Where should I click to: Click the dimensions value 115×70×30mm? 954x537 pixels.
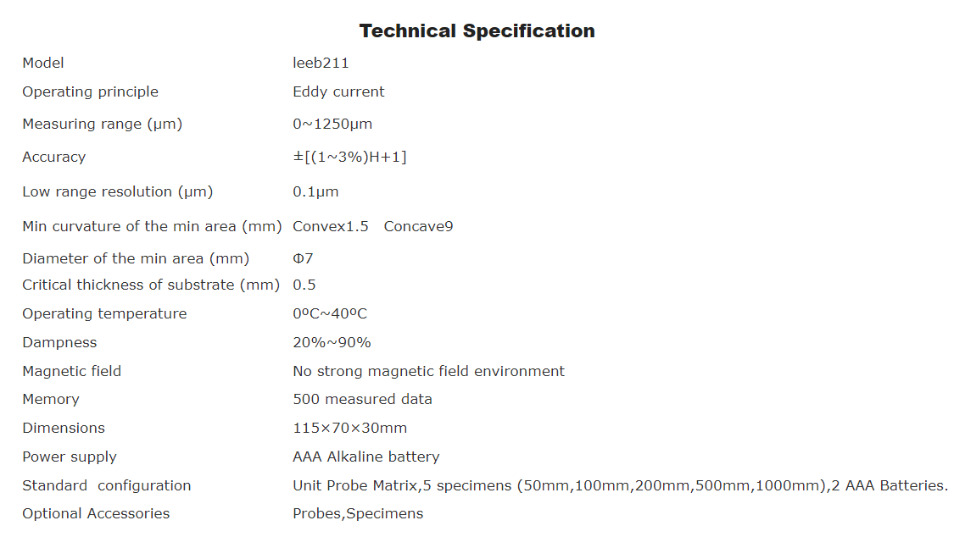pyautogui.click(x=349, y=428)
